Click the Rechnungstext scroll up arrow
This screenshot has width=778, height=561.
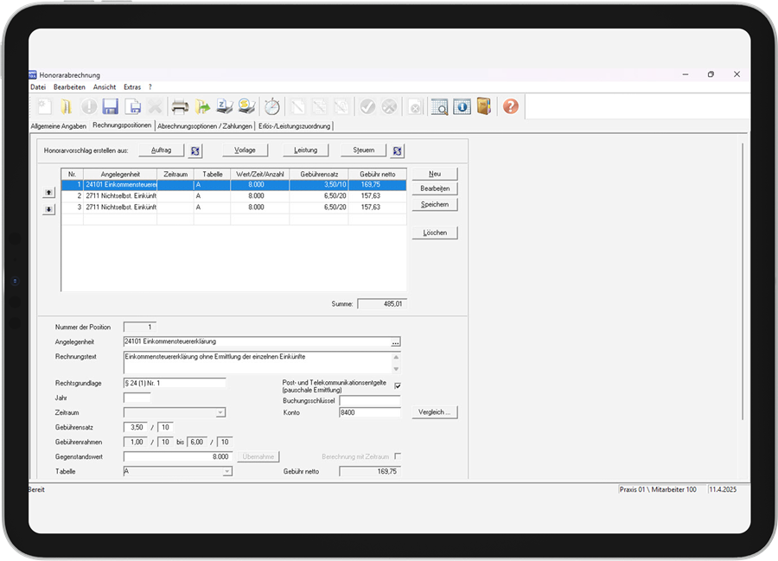pyautogui.click(x=396, y=357)
